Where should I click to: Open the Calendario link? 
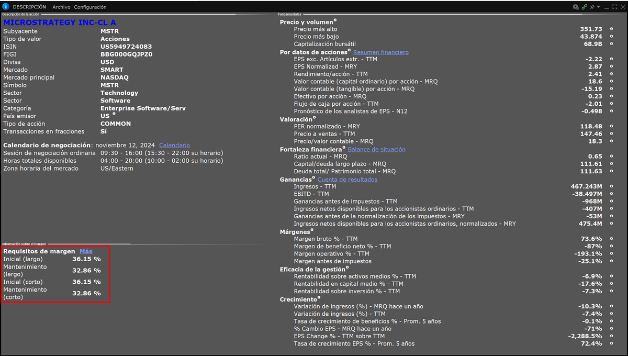[174, 146]
